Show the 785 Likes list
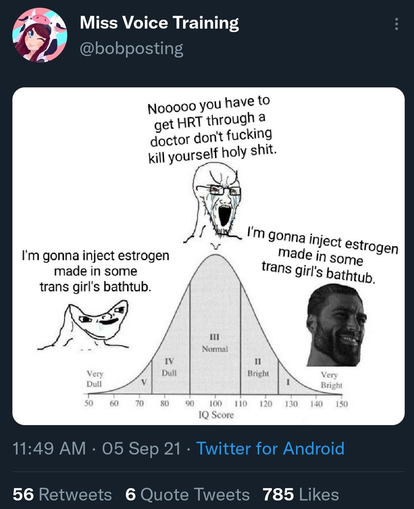The height and width of the screenshot is (509, 414). (300, 494)
